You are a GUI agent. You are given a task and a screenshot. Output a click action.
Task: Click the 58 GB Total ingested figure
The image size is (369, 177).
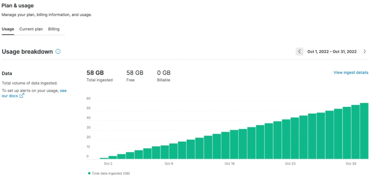(x=95, y=73)
